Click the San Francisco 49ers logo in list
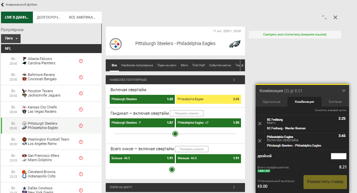The width and height of the screenshot is (357, 193). (24, 156)
